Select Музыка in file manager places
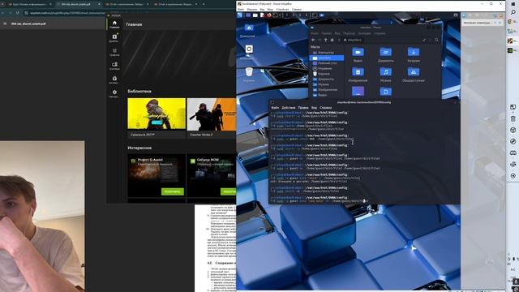The height and width of the screenshot is (292, 519). pyautogui.click(x=324, y=84)
